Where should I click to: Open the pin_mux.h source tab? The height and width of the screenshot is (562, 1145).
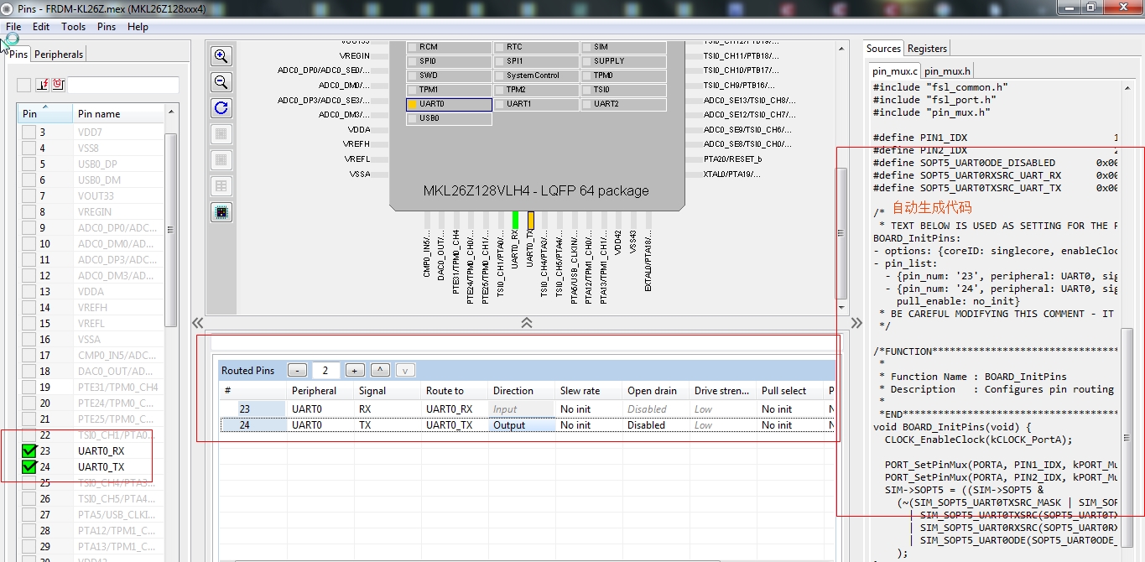pos(948,71)
